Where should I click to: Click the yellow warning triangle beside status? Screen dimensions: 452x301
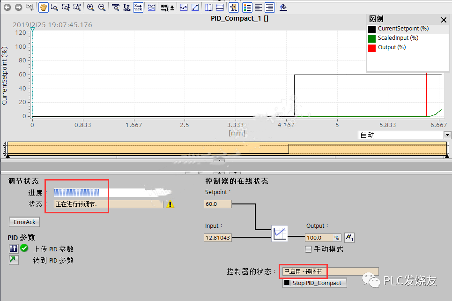click(x=170, y=204)
